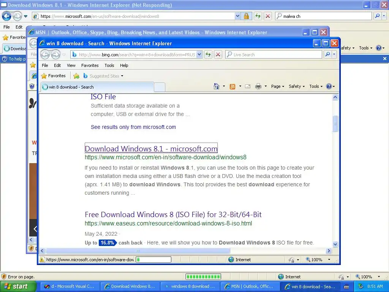Click vertical scrollbar thumb in Bing results

pyautogui.click(x=335, y=124)
